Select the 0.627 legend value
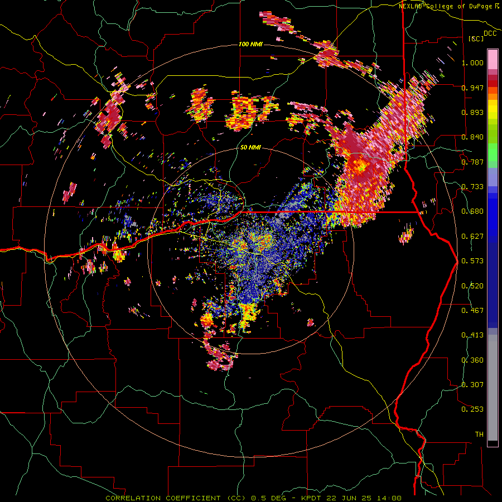Screen dimensions: 502x502 pos(472,236)
